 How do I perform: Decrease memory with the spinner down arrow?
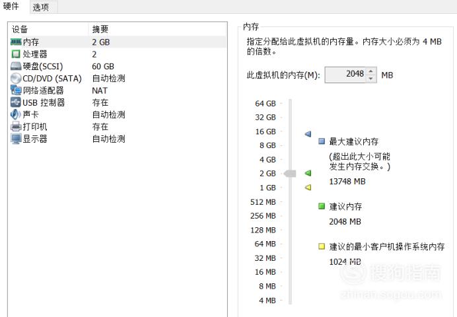(370, 79)
